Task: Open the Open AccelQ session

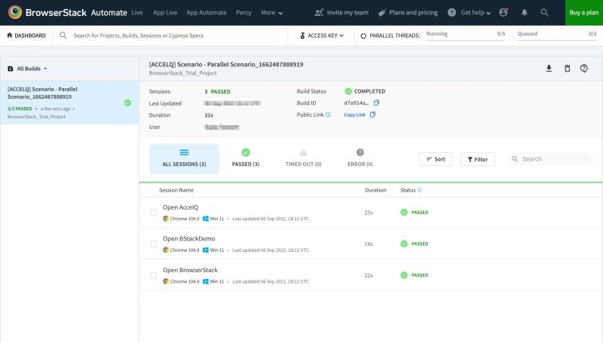Action: 180,207
